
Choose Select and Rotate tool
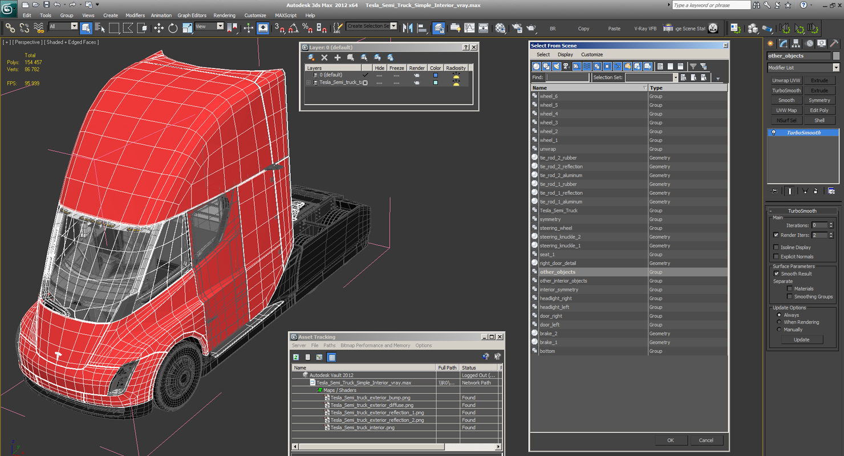tap(173, 27)
